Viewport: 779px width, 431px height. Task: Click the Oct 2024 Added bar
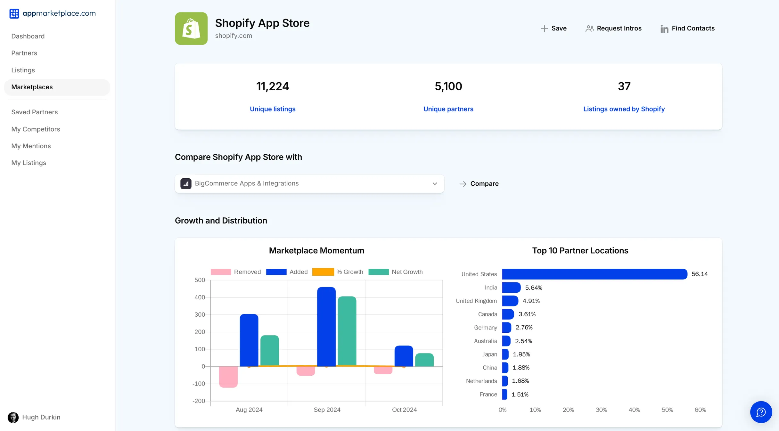(404, 356)
